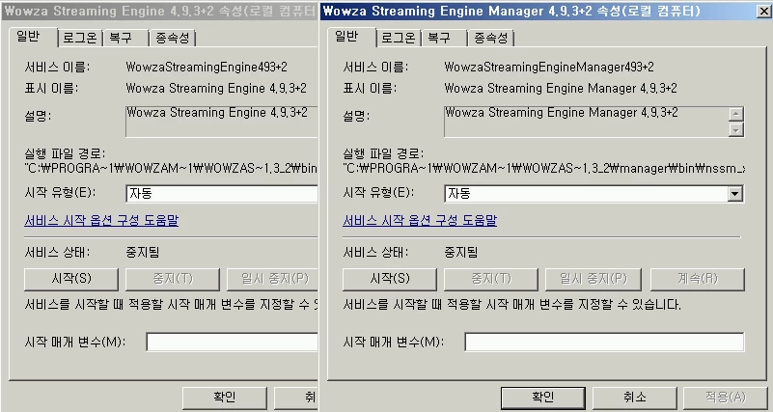This screenshot has height=412, width=773.
Task: Click 취소 button in Engine Manager window
Action: 634,398
